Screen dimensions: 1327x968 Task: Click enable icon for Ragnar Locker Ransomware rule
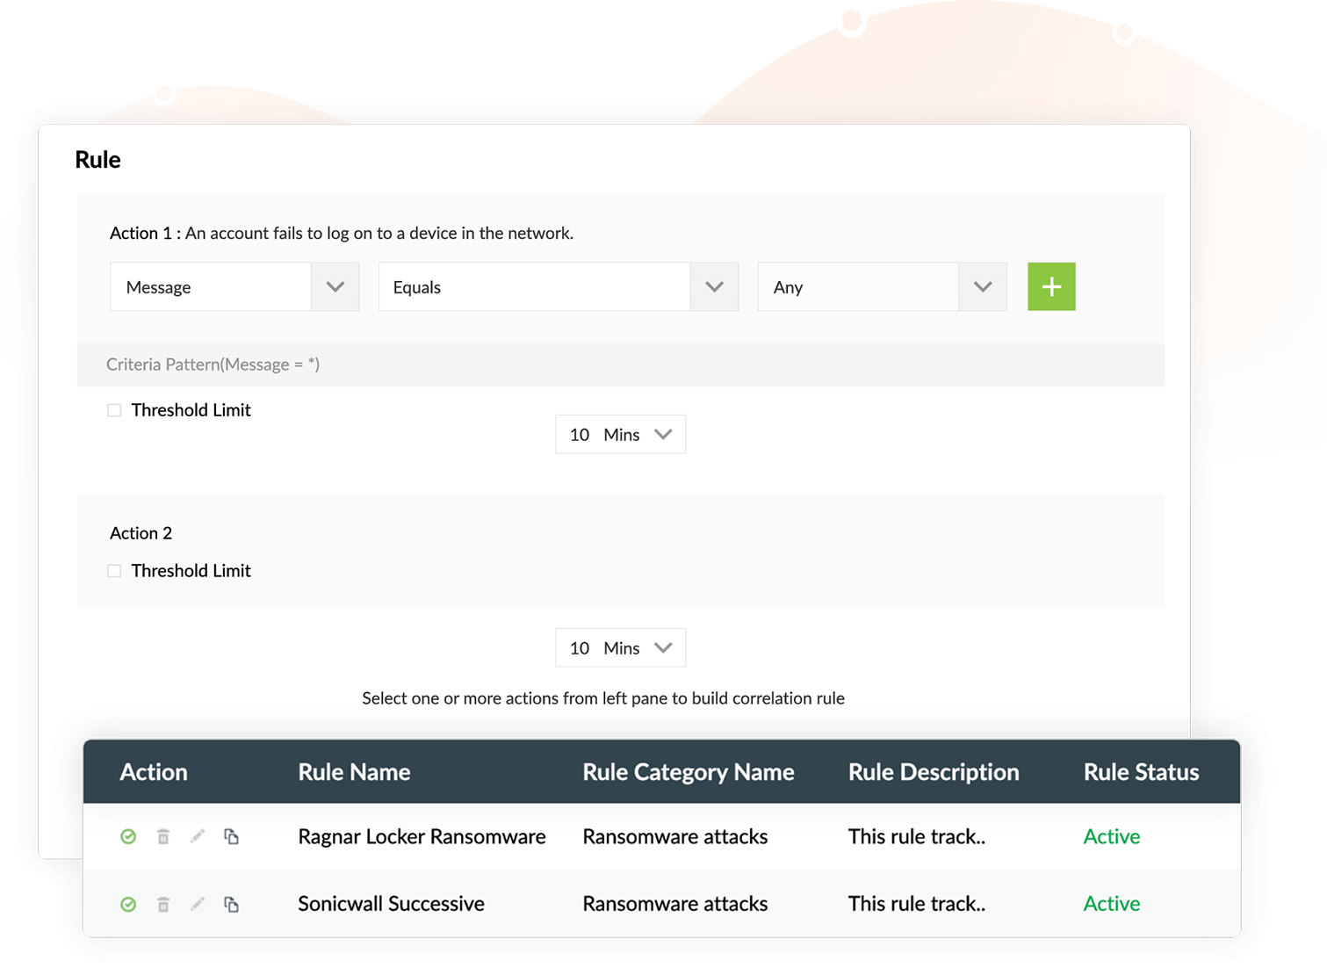tap(128, 836)
